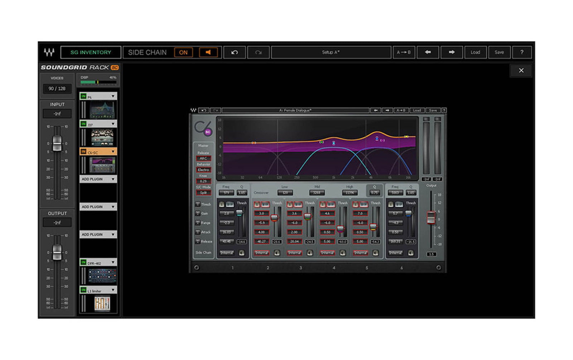Image resolution: width=573 pixels, height=360 pixels.
Task: Toggle BYP bypass on band 6
Action: [399, 204]
